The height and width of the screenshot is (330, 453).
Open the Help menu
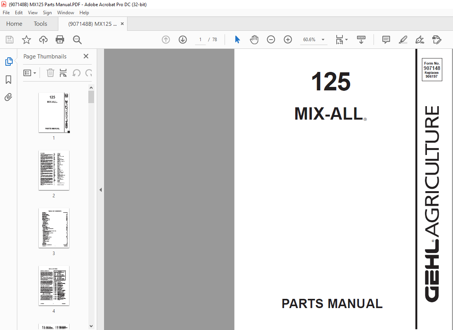point(84,13)
